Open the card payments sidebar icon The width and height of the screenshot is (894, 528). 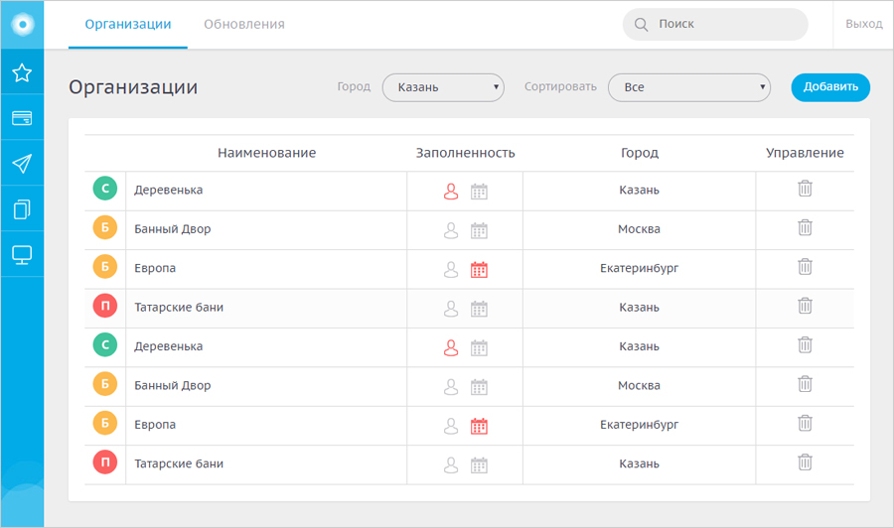click(x=22, y=118)
